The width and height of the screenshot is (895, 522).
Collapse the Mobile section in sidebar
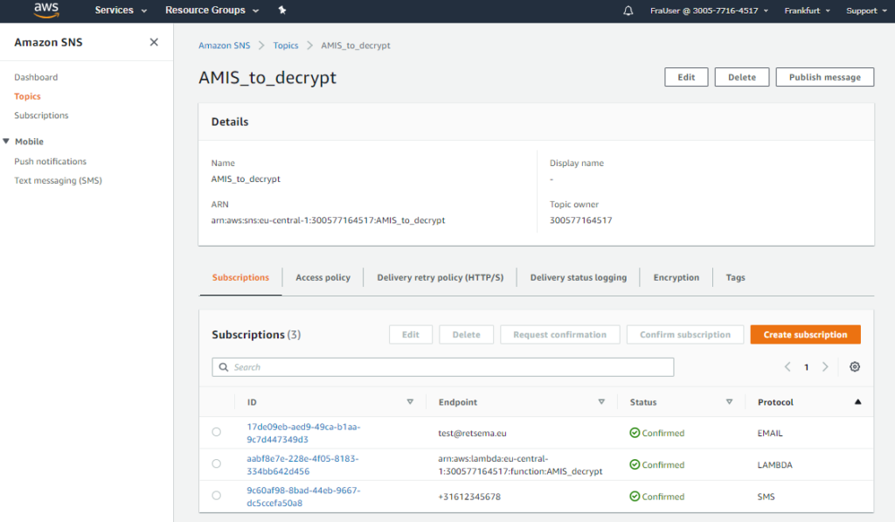click(x=7, y=142)
